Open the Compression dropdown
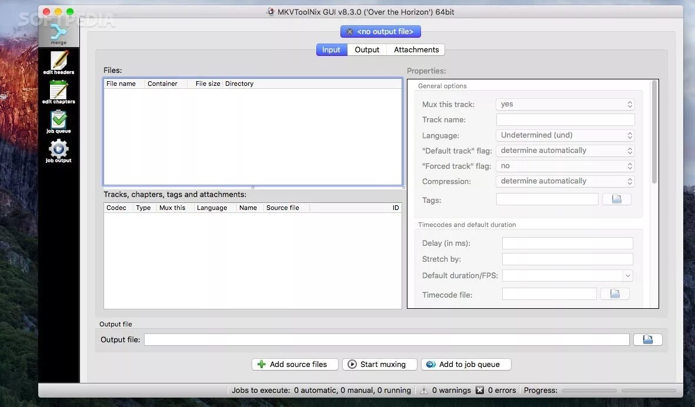Image resolution: width=695 pixels, height=407 pixels. [565, 181]
